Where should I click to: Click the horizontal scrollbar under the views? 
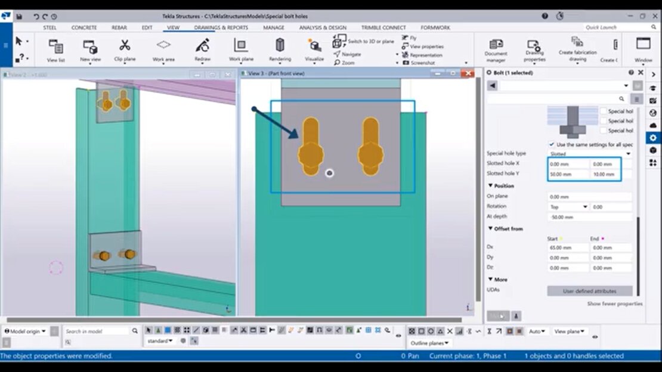234,320
